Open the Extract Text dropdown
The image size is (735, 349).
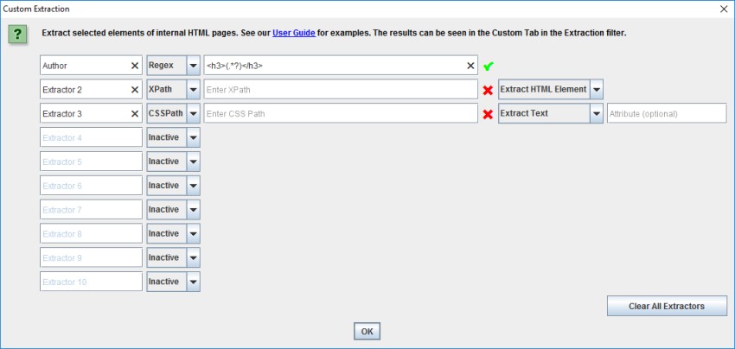point(550,113)
